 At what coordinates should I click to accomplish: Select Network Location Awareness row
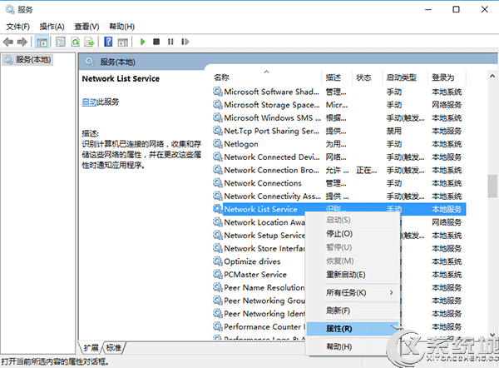pos(259,222)
